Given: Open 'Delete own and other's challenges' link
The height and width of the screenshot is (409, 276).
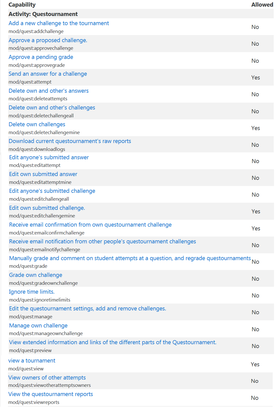Looking at the screenshot, I should point(52,108).
